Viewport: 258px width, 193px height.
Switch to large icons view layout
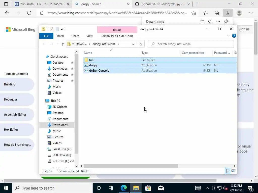[233, 171]
